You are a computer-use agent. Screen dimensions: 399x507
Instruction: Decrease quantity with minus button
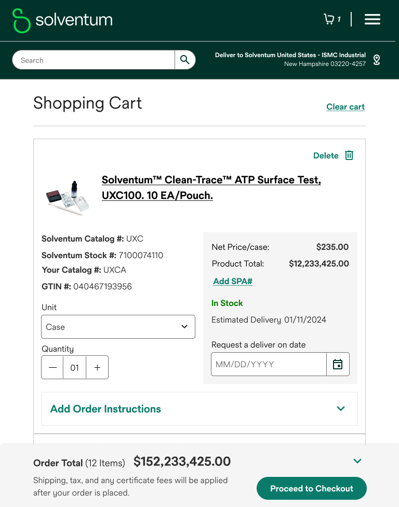tap(52, 368)
